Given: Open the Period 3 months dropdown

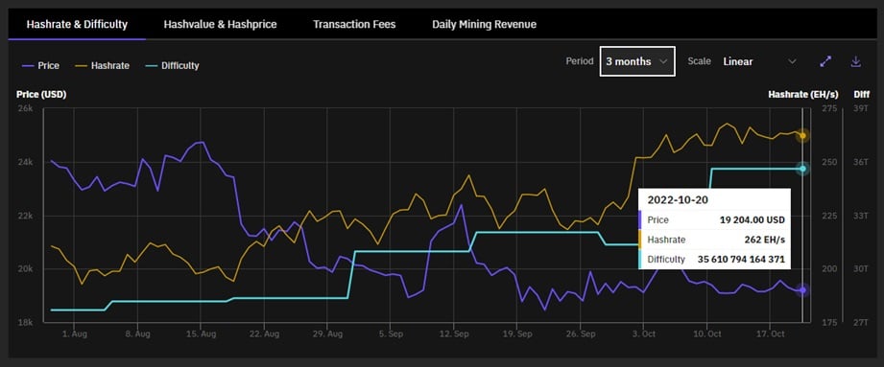Looking at the screenshot, I should click(637, 61).
